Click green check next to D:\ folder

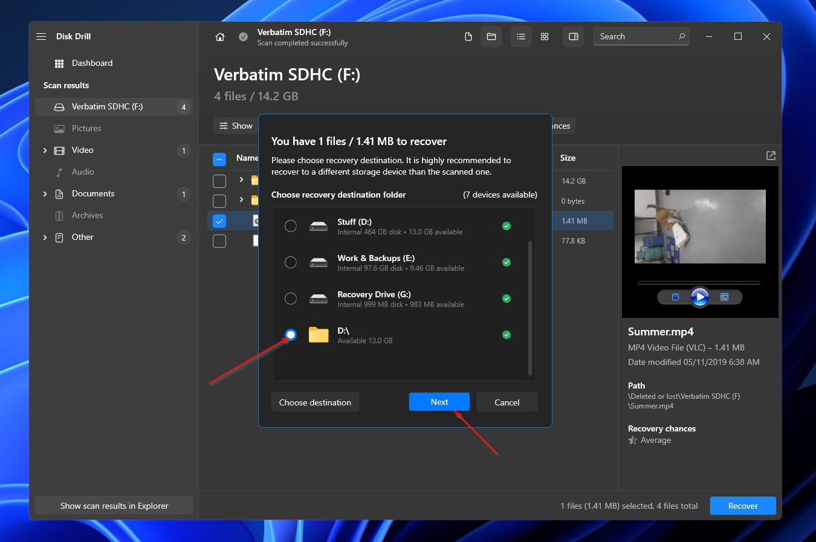507,335
